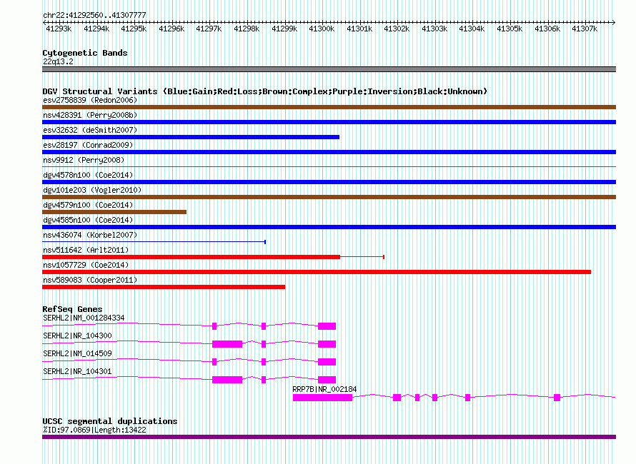Click the 41300k ruler tick label

pos(322,29)
